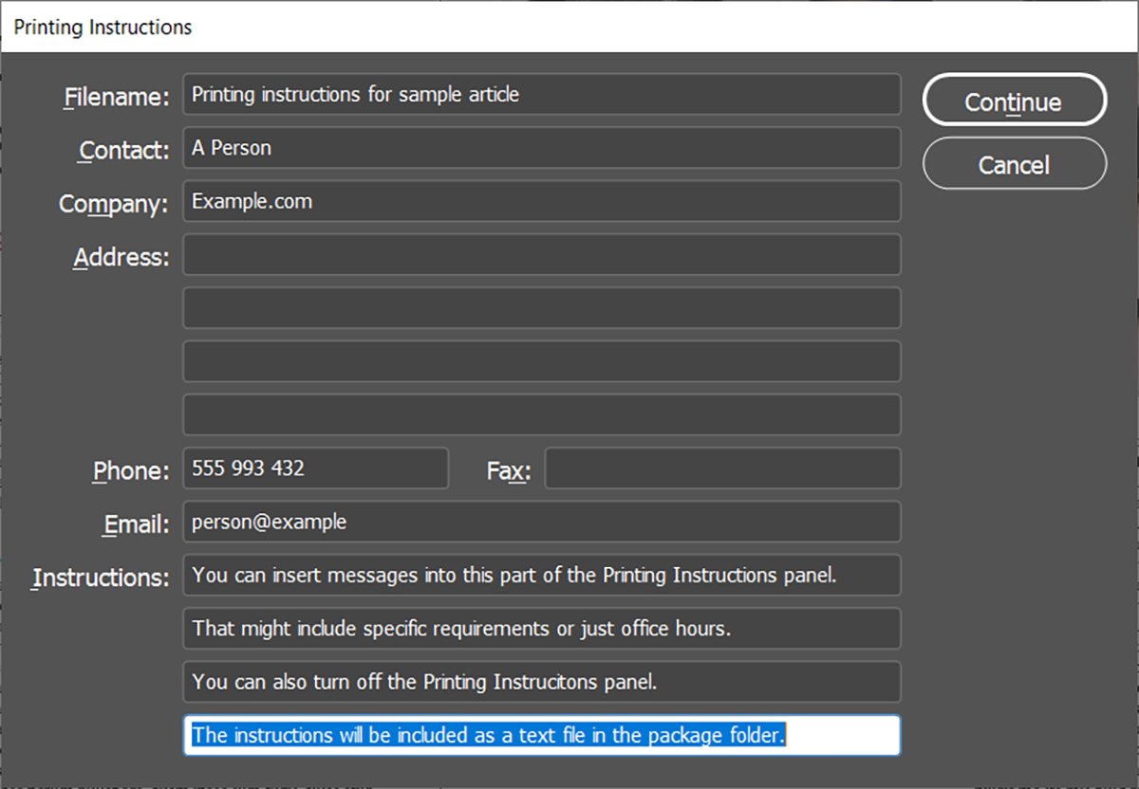Select the Company field with Example.com
This screenshot has width=1139, height=789.
point(542,201)
